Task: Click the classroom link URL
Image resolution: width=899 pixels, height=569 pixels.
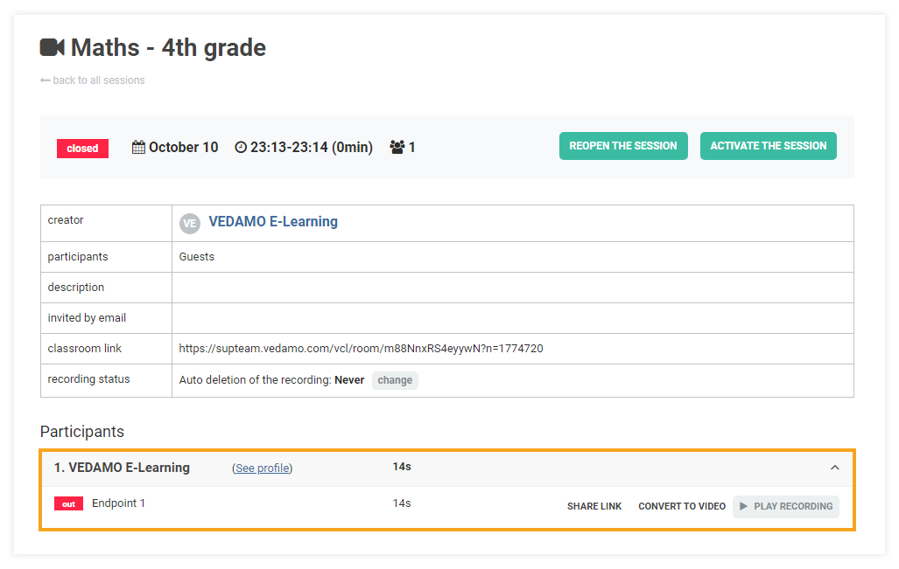Action: click(x=361, y=348)
